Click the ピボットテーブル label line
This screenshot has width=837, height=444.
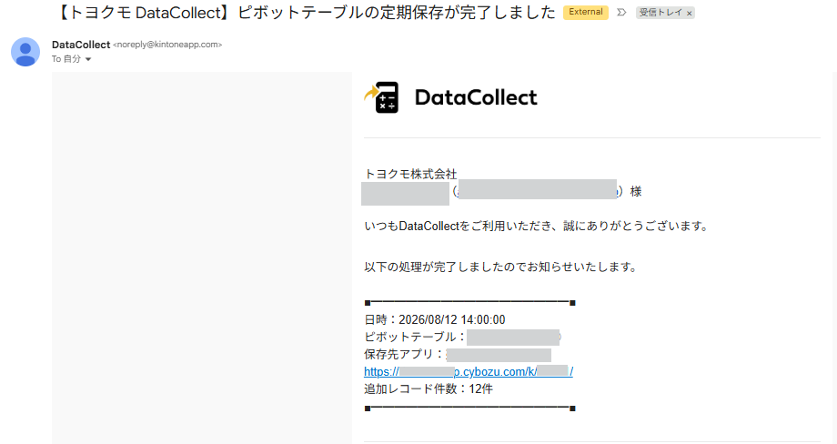[462, 338]
